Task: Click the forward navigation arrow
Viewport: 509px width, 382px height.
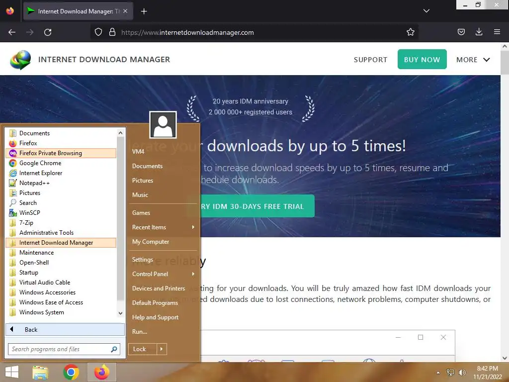Action: (x=30, y=32)
